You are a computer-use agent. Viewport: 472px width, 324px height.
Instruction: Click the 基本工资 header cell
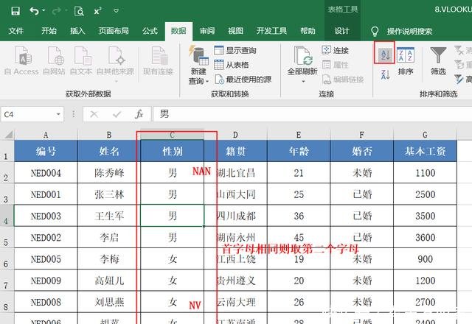[x=425, y=151]
